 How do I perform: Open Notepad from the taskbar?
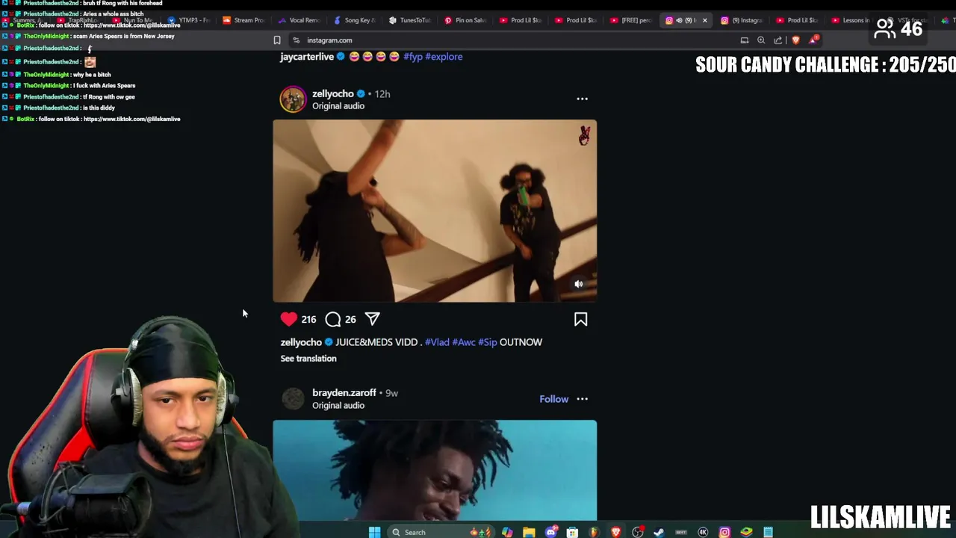pyautogui.click(x=768, y=532)
